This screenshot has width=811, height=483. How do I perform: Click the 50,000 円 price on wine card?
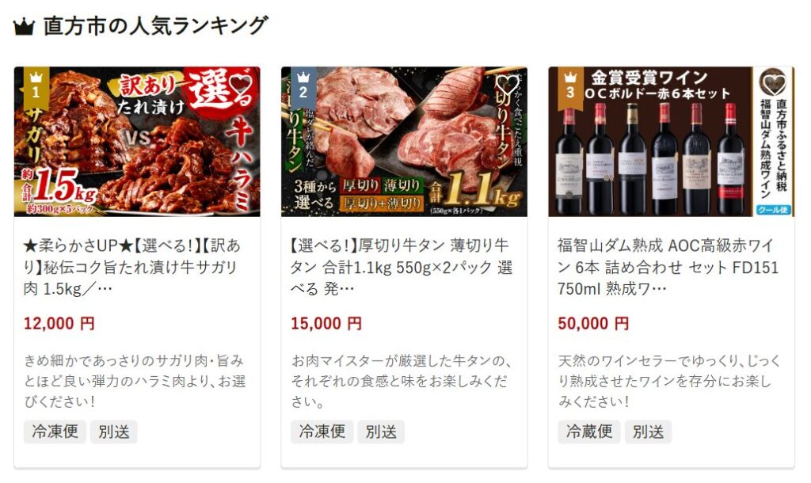point(593,324)
